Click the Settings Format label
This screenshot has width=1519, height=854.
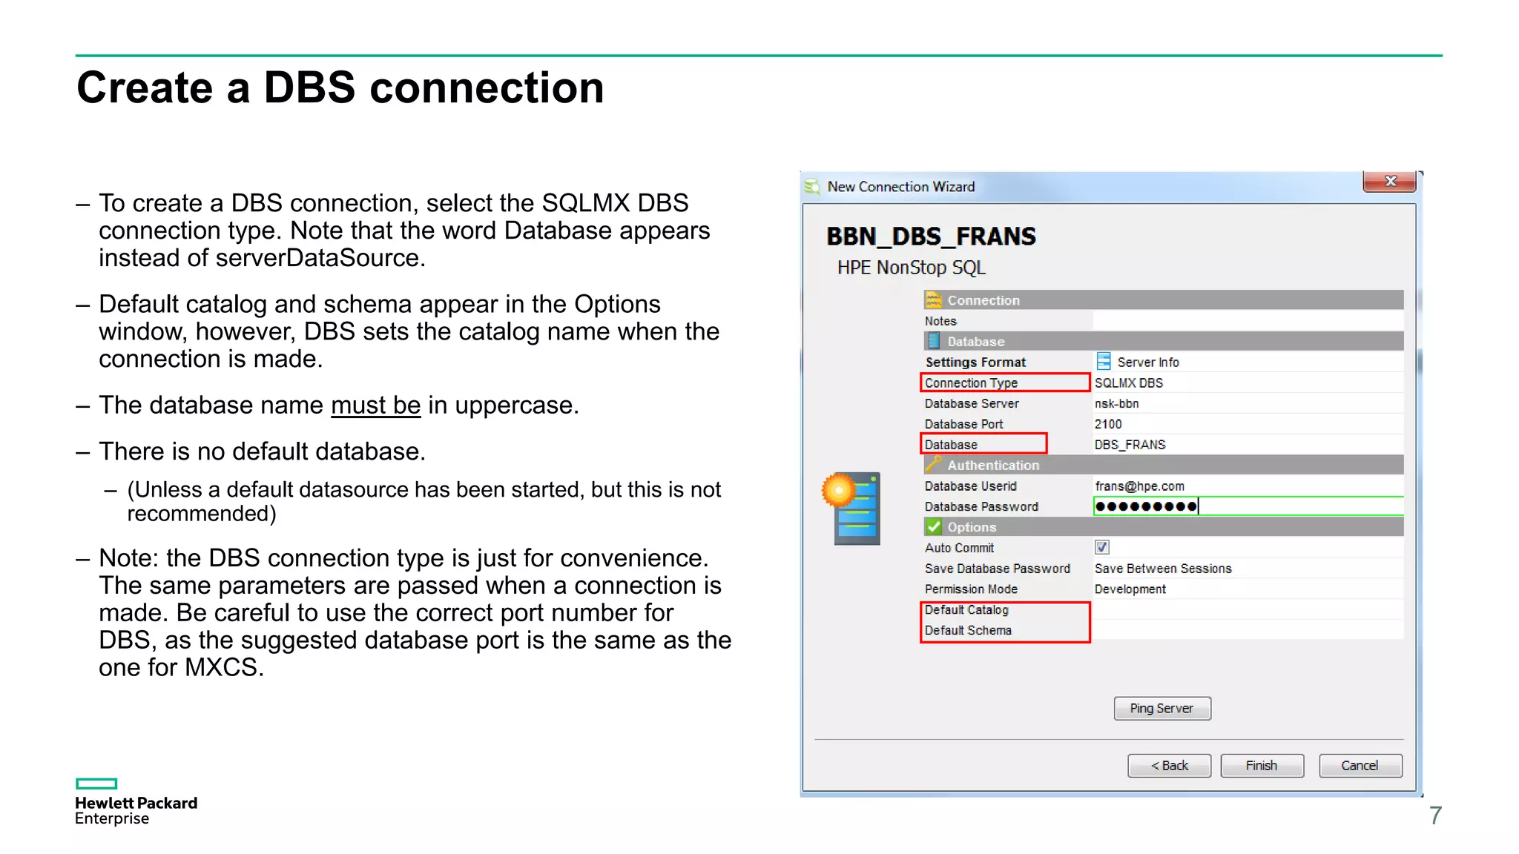click(975, 362)
